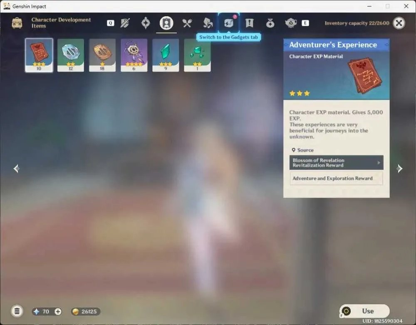Select the green crystal item with count 9

pyautogui.click(x=166, y=55)
